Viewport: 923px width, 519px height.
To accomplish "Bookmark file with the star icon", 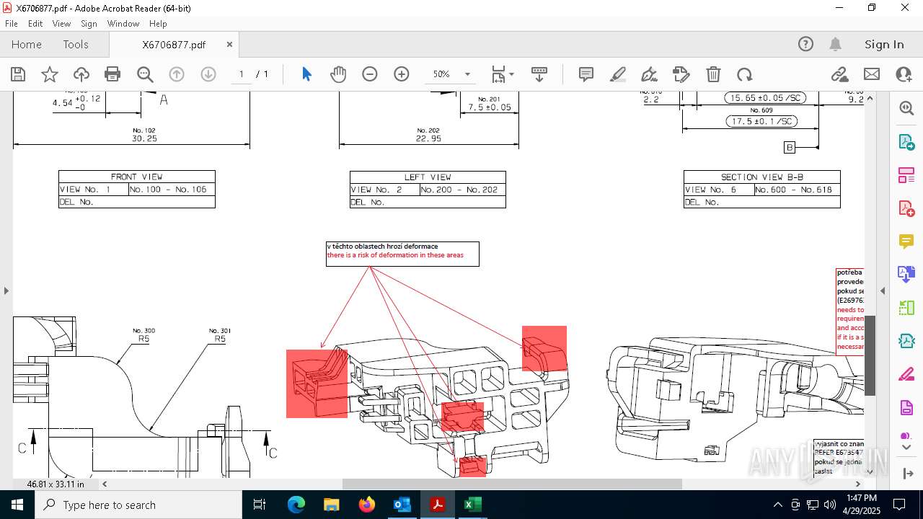I will point(50,74).
